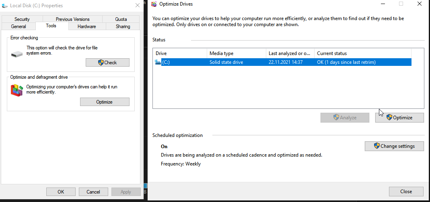Click the OK (1 days since last retrim) status
Image resolution: width=430 pixels, height=202 pixels.
click(x=346, y=62)
